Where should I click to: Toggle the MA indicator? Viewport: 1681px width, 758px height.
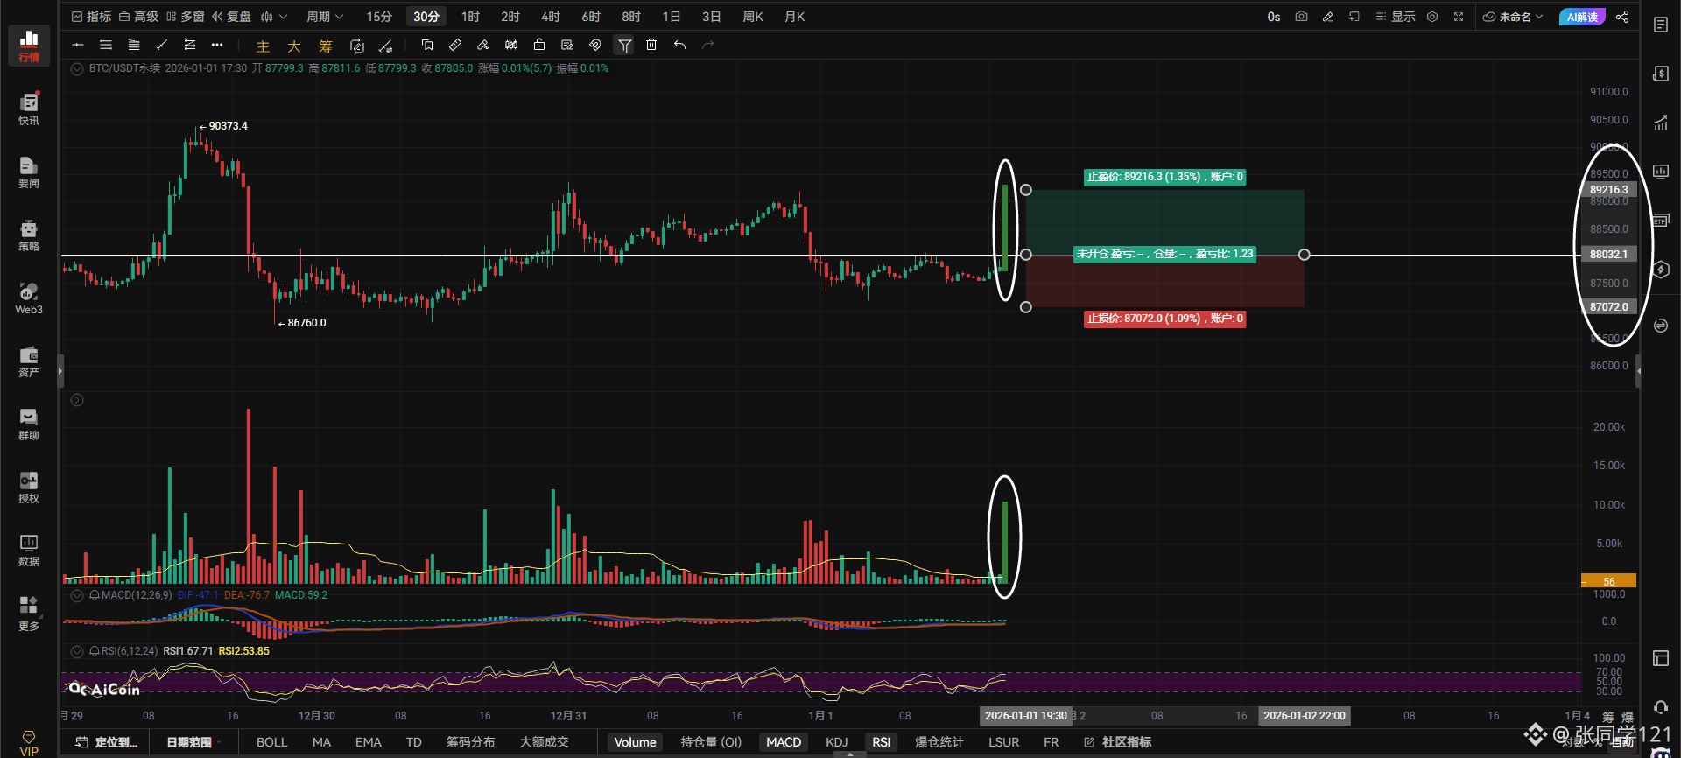point(321,742)
